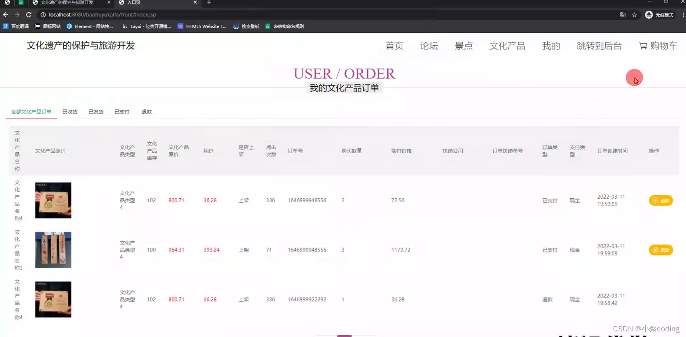The image size is (686, 337).
Task: Open the HTML5 Website T... bookmark
Action: tap(202, 26)
